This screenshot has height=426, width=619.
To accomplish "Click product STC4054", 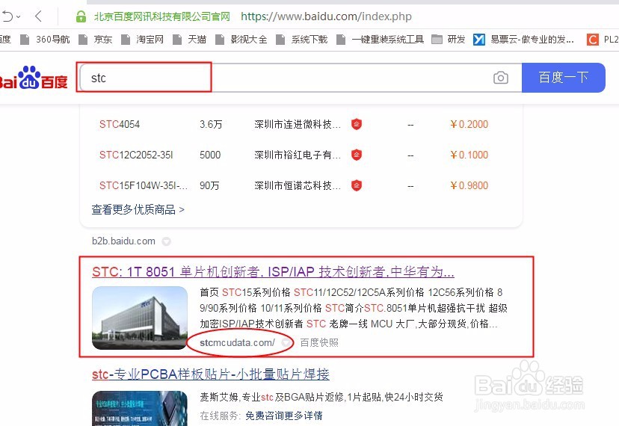I will click(x=120, y=124).
